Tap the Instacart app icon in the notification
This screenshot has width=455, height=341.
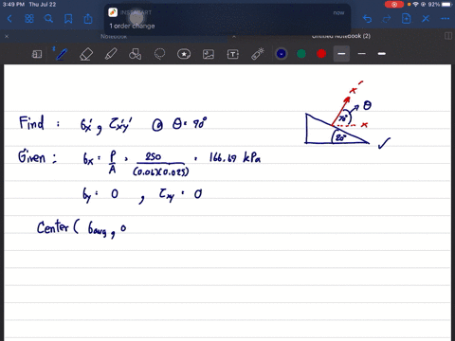click(x=113, y=12)
